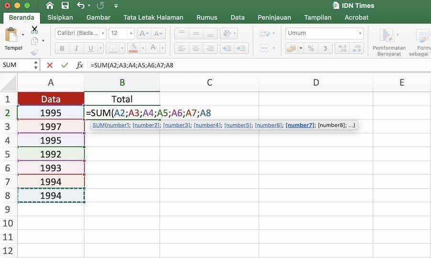Click the merge cells icon
The height and width of the screenshot is (258, 431).
coord(264,48)
